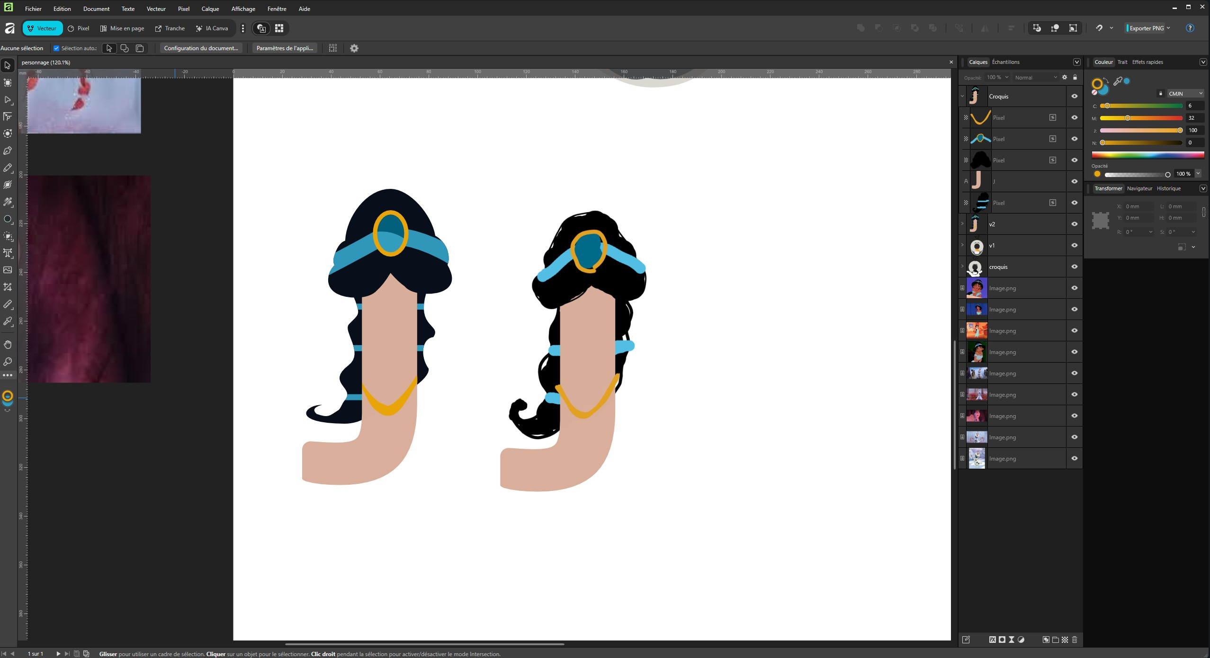Select the Hand pan tool

8,344
